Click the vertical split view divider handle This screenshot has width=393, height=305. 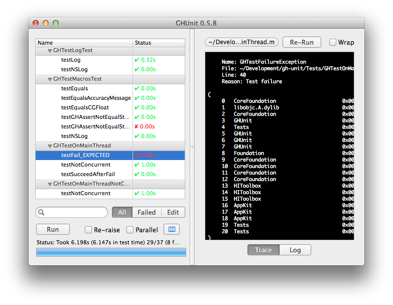coord(192,147)
